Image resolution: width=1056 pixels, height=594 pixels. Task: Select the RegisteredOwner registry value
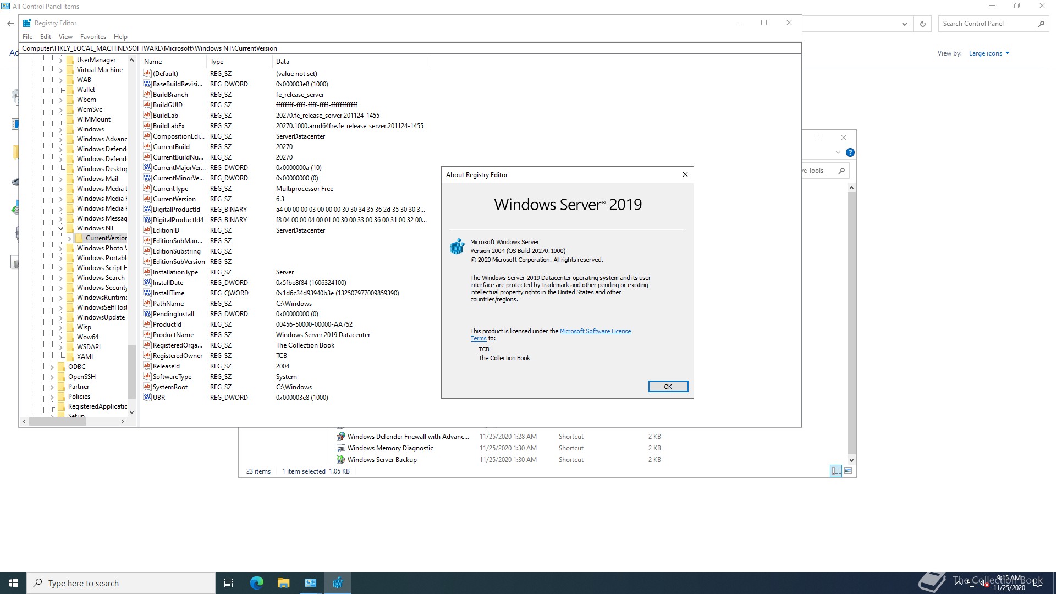click(178, 356)
